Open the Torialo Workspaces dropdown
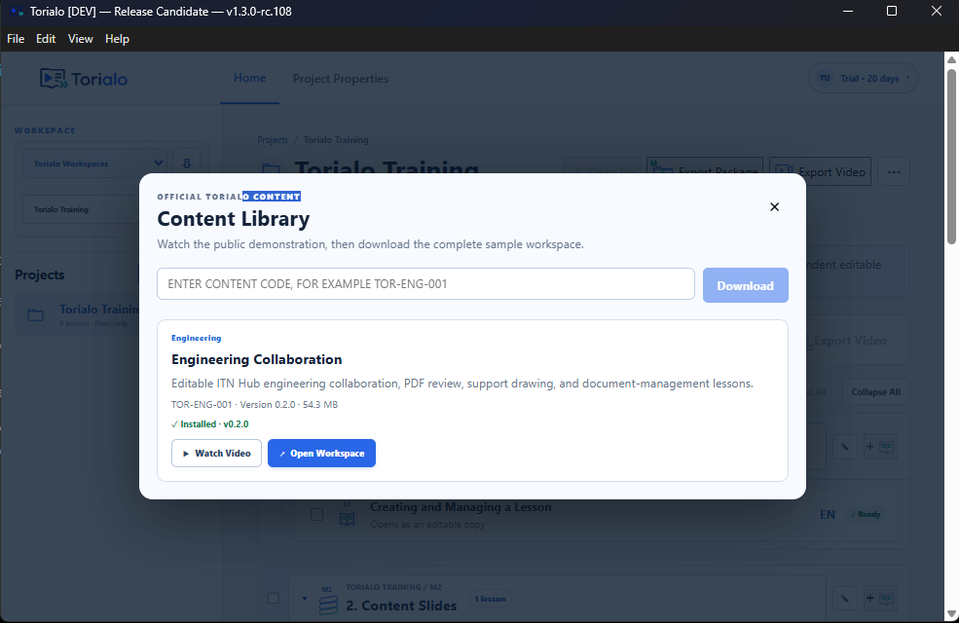The height and width of the screenshot is (623, 959). tap(94, 164)
